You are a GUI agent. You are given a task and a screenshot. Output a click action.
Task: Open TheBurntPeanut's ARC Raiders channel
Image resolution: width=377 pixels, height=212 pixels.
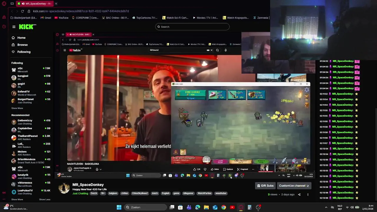(x=31, y=138)
